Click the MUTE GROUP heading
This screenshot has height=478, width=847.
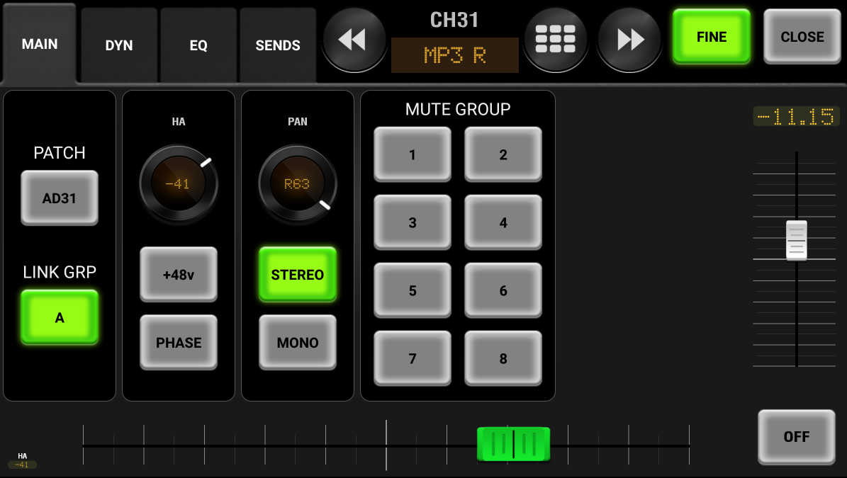458,110
